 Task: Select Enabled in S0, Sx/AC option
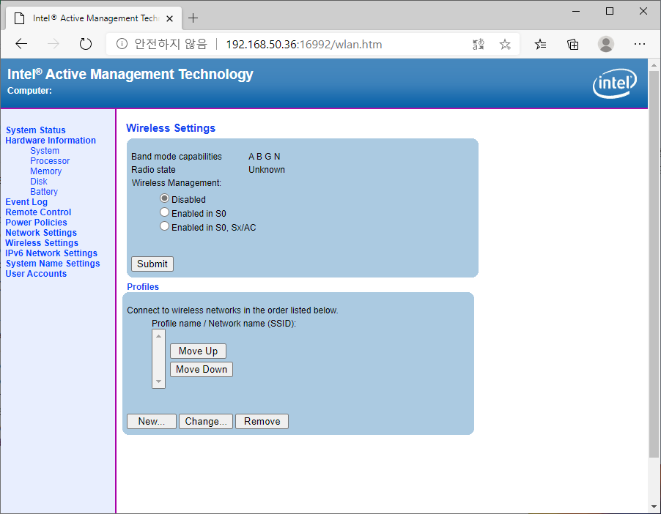click(x=164, y=226)
